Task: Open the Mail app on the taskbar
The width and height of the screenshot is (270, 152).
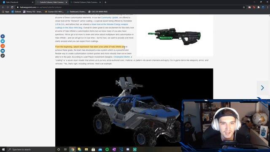Action: click(x=100, y=149)
